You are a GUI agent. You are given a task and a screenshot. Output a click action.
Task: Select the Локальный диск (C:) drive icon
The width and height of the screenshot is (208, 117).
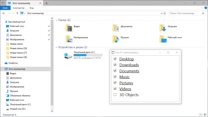(x=68, y=56)
